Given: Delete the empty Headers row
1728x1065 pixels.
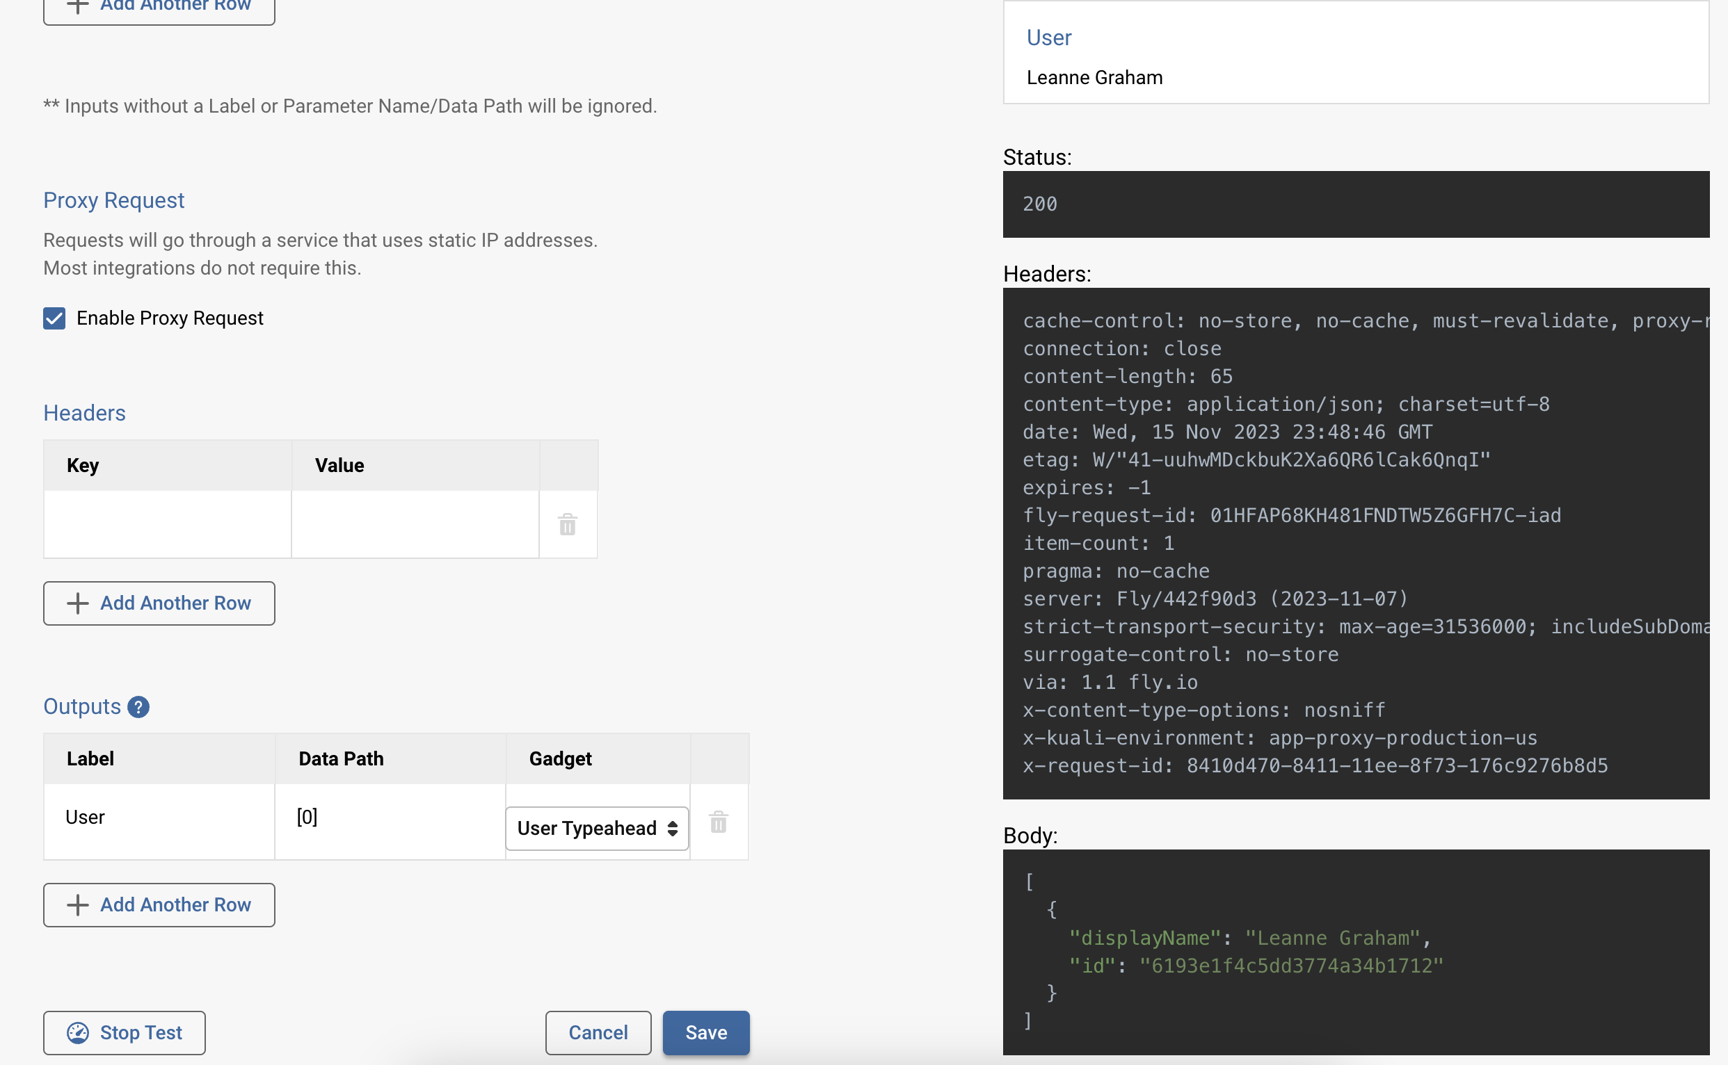Looking at the screenshot, I should coord(568,524).
